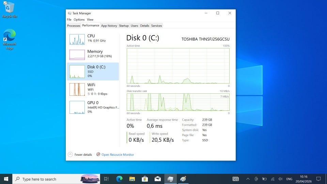327x184 pixels.
Task: Click the 0 KB/s read speed value
Action: [136, 140]
